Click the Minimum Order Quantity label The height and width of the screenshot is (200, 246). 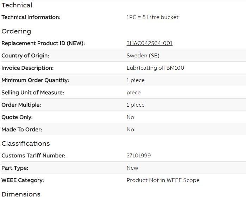[x=35, y=80]
